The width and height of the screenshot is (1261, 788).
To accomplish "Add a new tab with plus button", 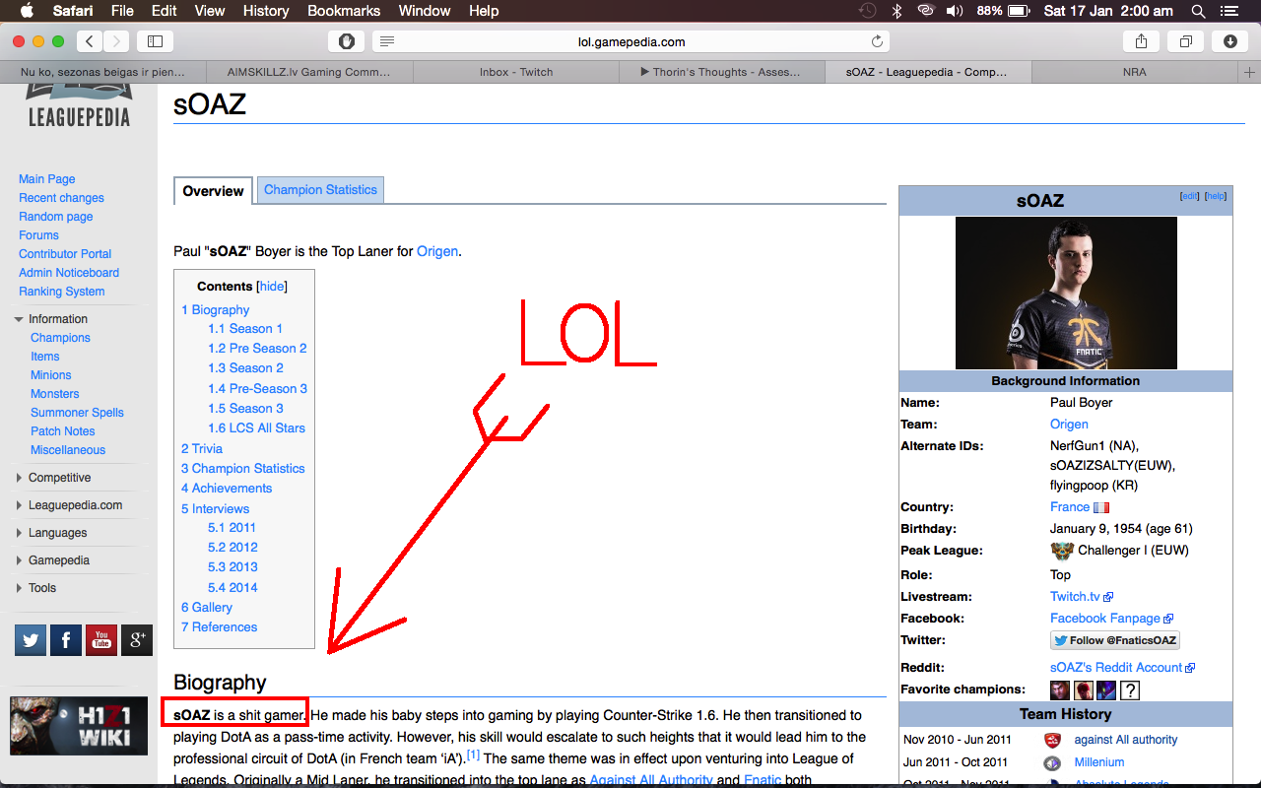I will (1250, 72).
